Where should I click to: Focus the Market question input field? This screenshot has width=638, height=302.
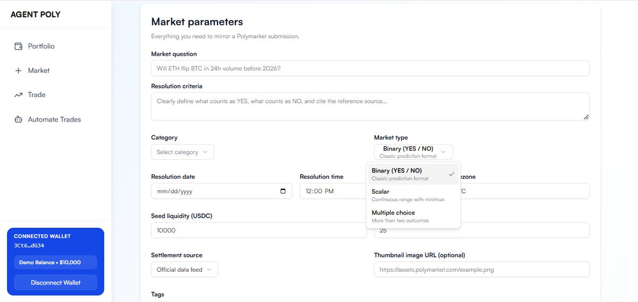pos(370,68)
